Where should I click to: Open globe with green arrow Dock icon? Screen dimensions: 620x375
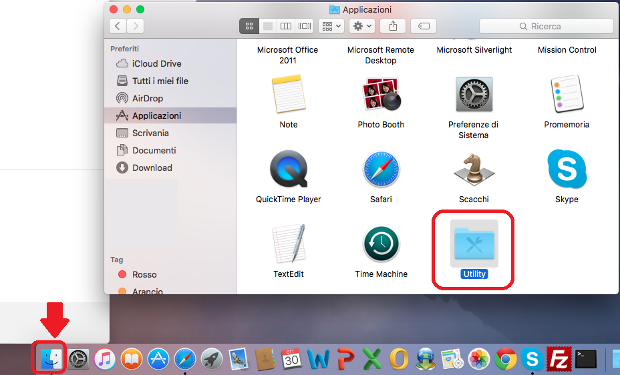click(426, 359)
